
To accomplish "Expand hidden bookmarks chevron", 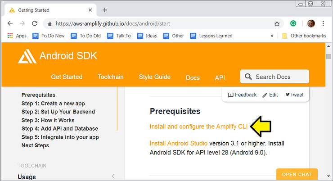I will point(272,36).
